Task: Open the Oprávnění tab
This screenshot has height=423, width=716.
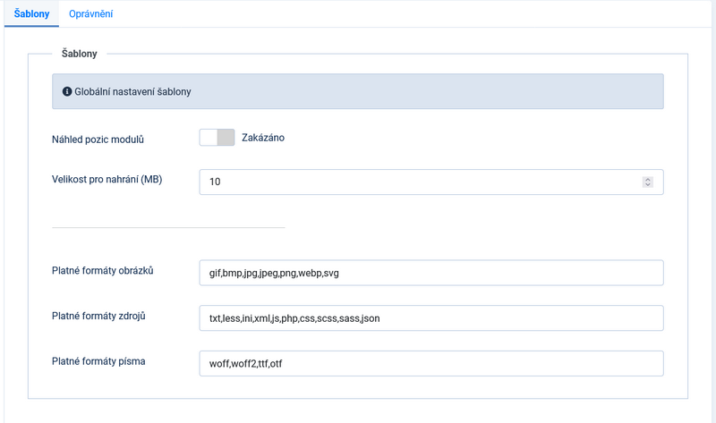Action: click(90, 14)
